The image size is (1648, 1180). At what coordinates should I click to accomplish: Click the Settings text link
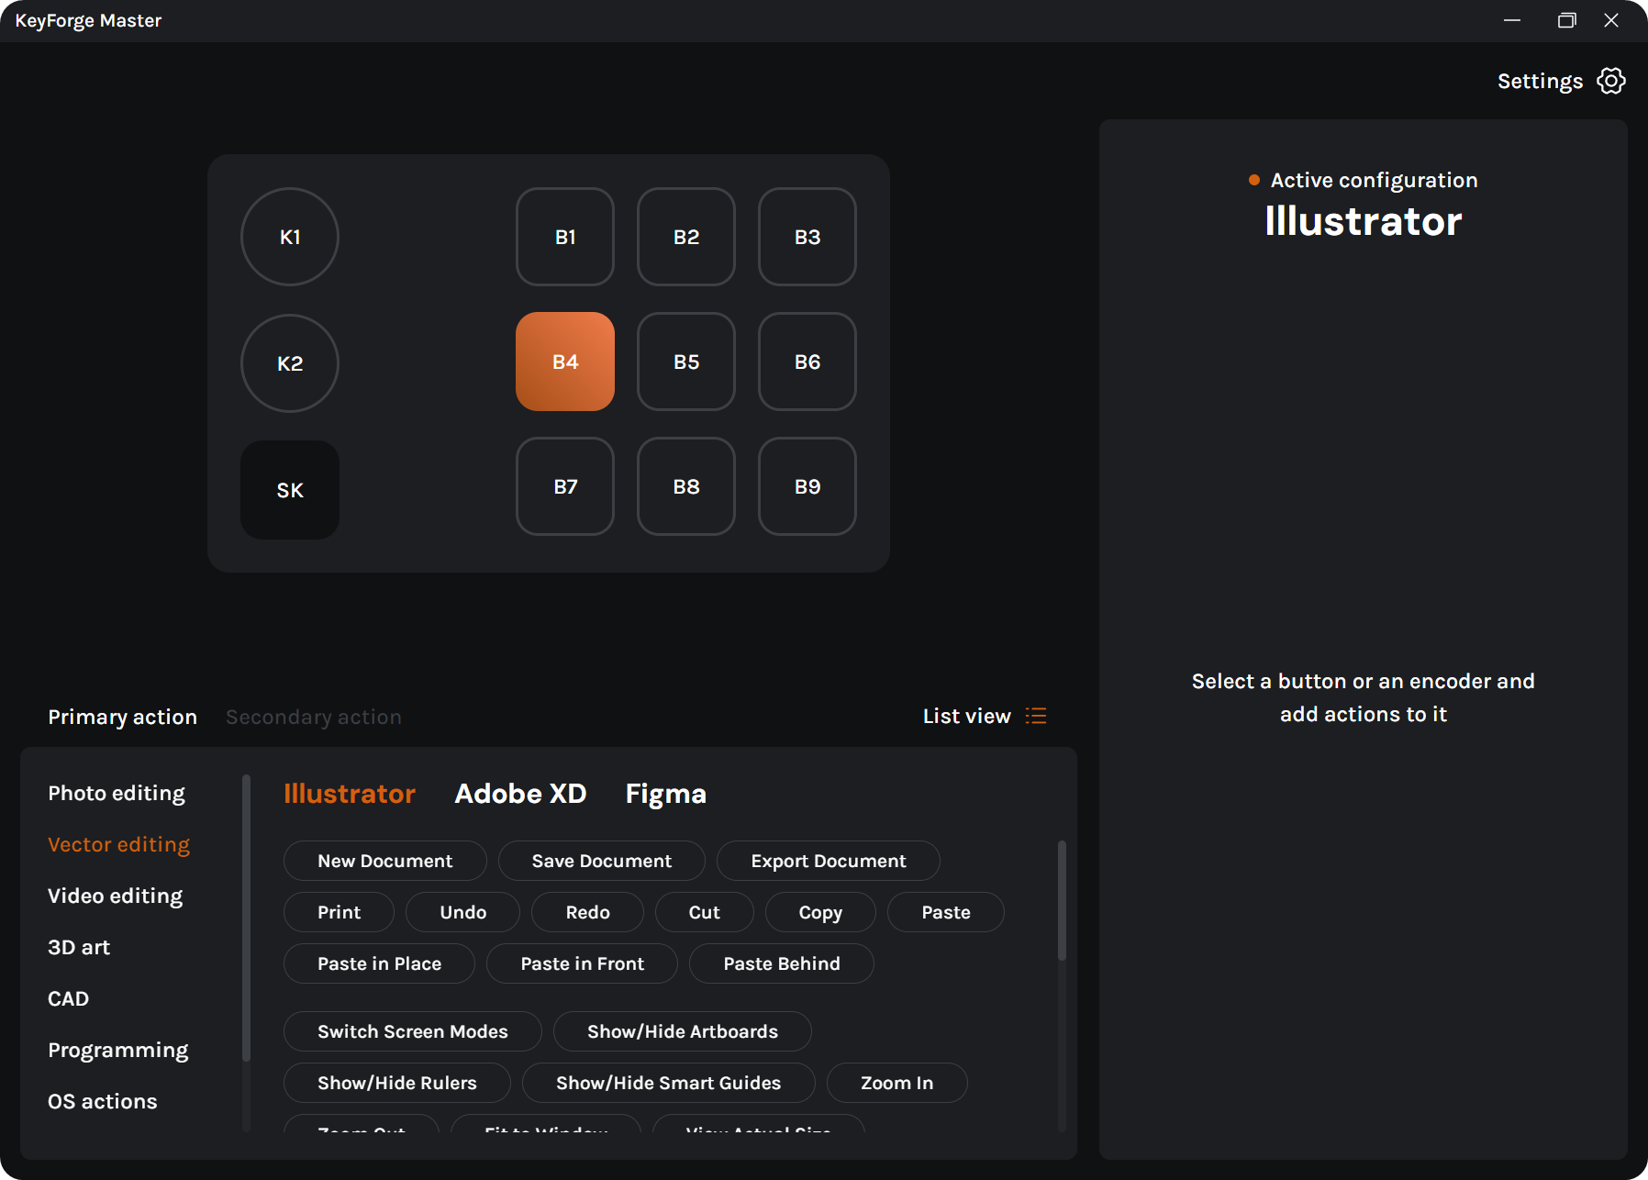click(x=1541, y=81)
